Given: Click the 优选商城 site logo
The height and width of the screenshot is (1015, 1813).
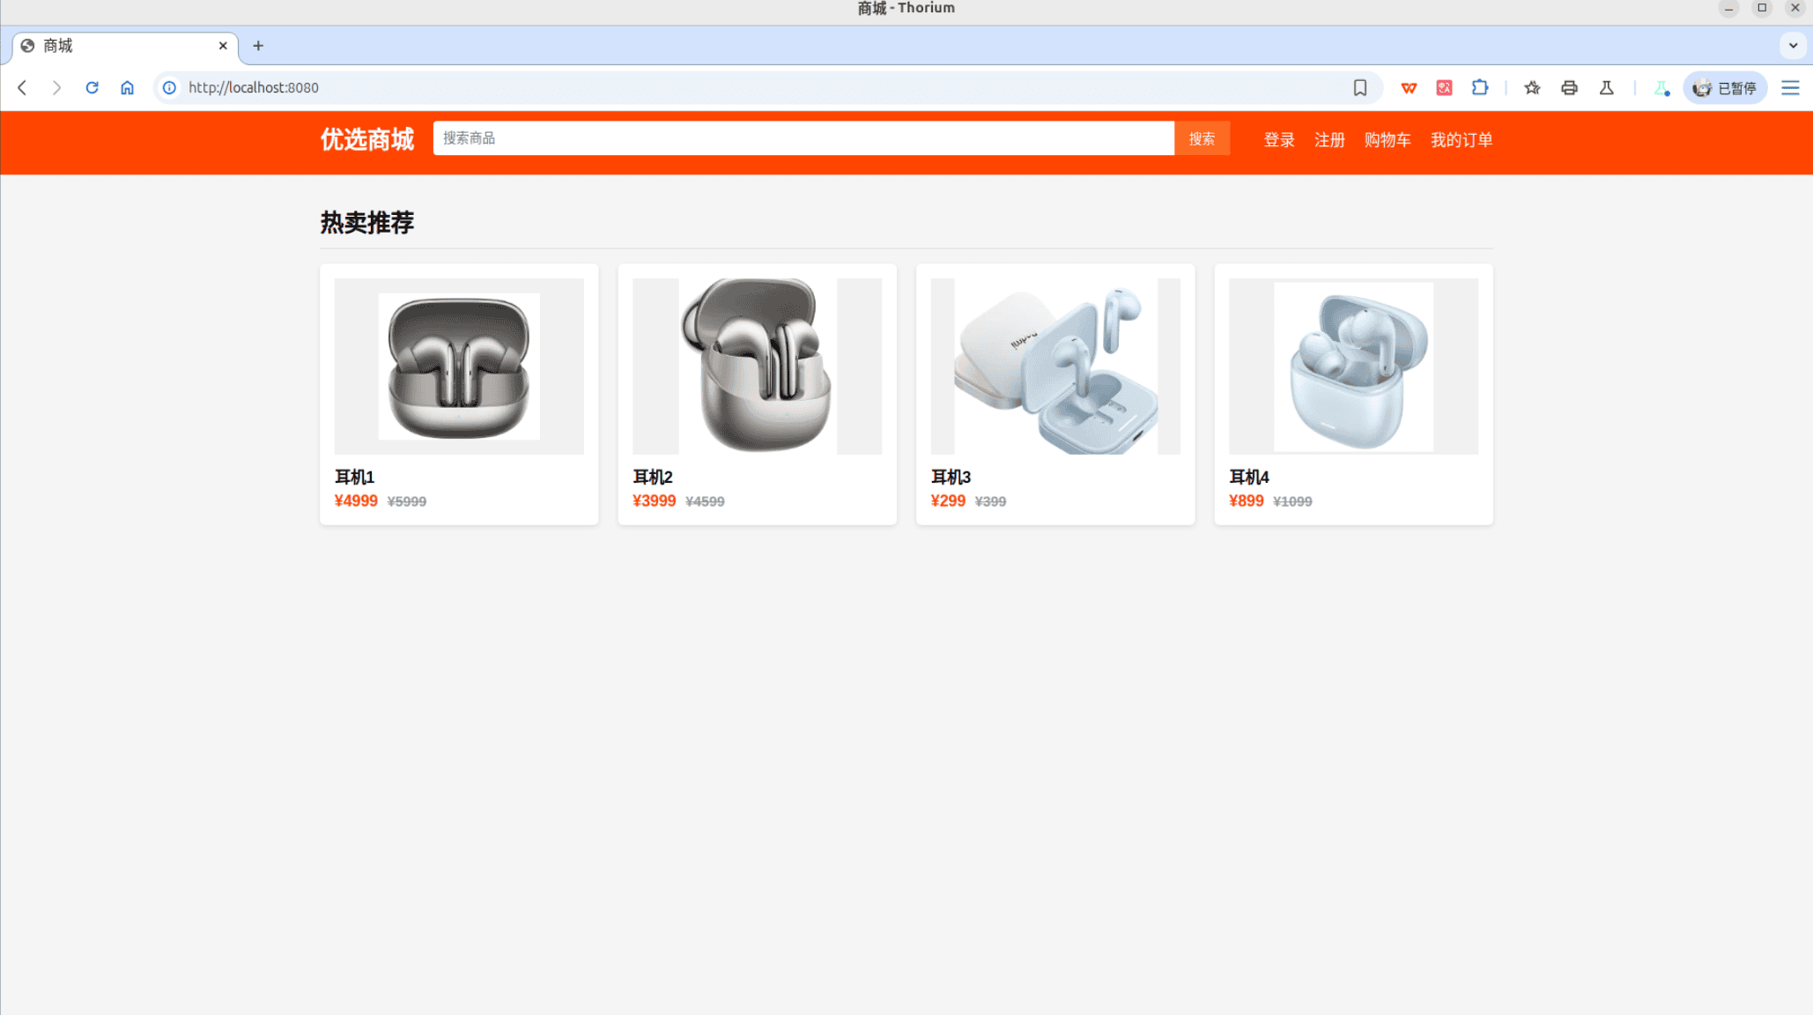Looking at the screenshot, I should click(x=366, y=139).
